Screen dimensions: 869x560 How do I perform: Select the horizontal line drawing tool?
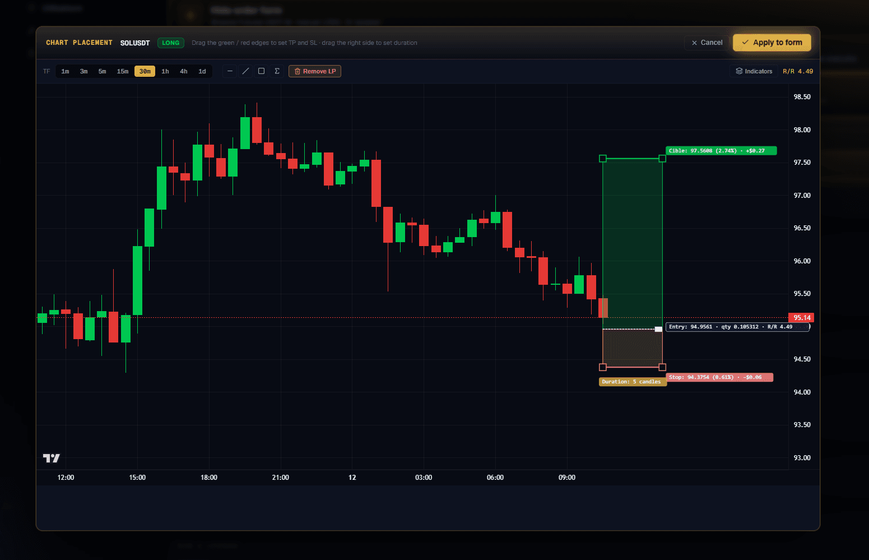coord(230,71)
